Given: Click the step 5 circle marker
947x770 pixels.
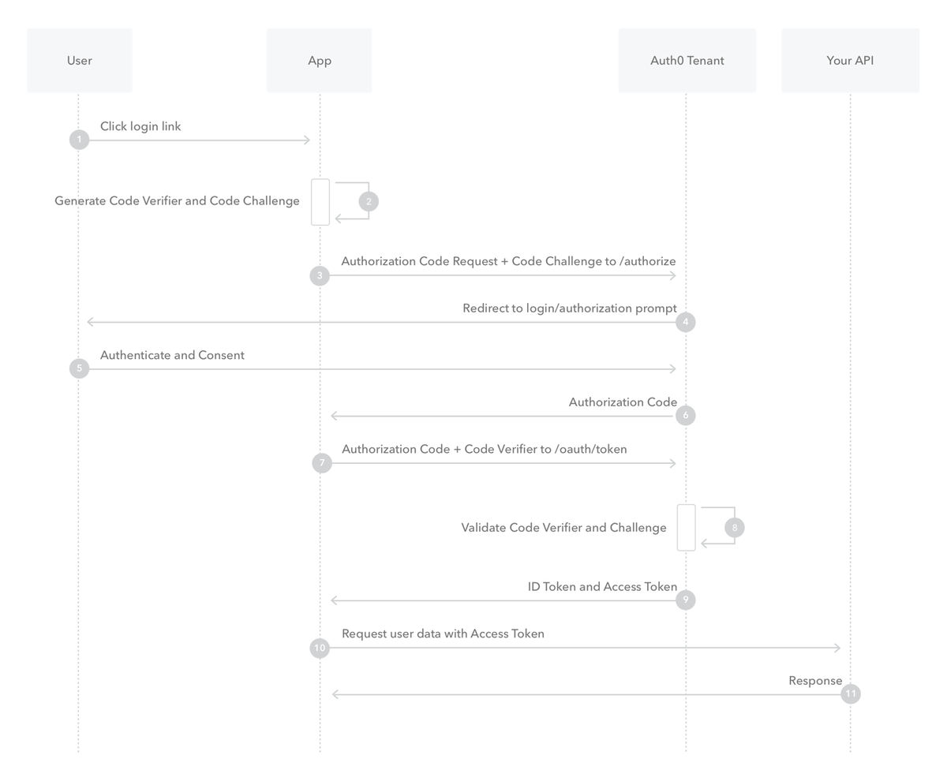Looking at the screenshot, I should click(x=79, y=368).
